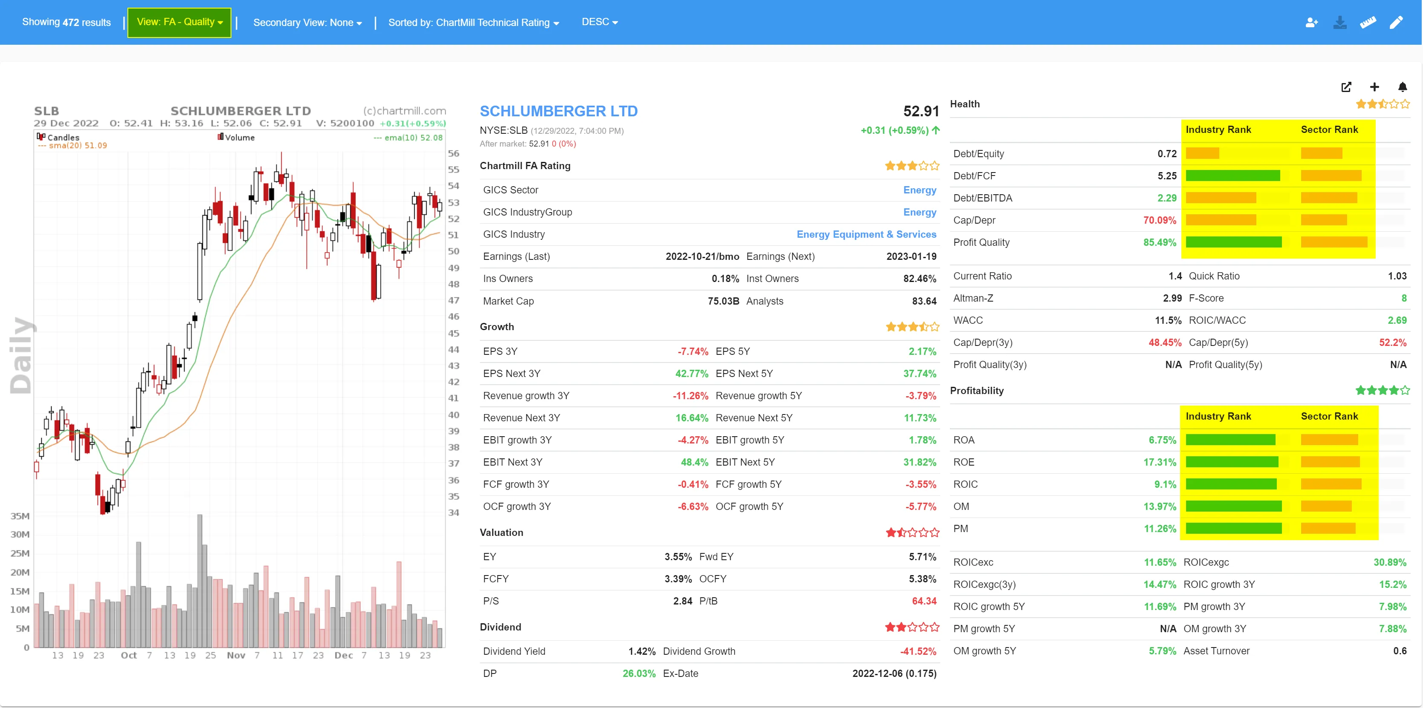The width and height of the screenshot is (1423, 708).
Task: Click the Revenue growth 3Y value -11.26%
Action: (x=690, y=395)
